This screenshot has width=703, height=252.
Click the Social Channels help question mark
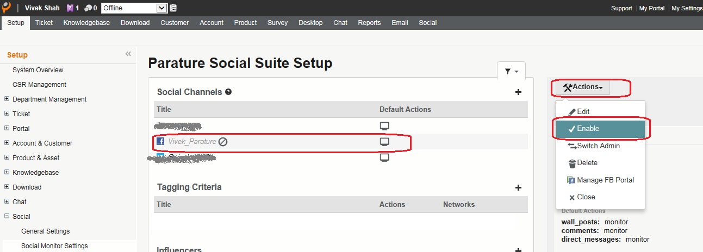click(x=228, y=92)
